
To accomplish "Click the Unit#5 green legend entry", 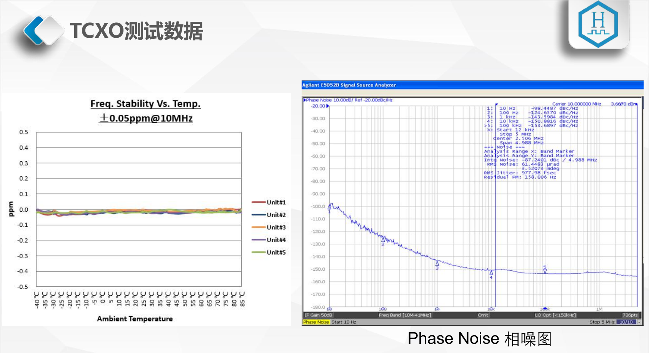I will click(269, 253).
